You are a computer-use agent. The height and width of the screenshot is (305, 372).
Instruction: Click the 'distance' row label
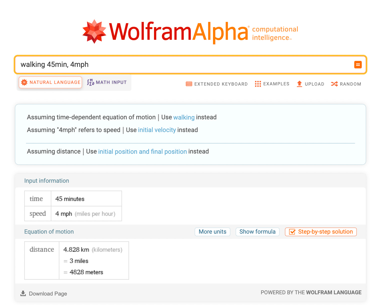click(x=42, y=250)
